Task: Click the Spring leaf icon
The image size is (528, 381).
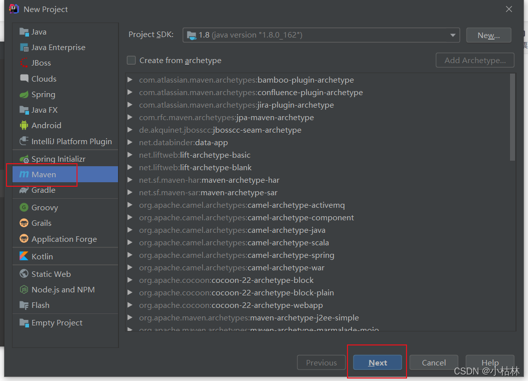Action: (x=24, y=95)
